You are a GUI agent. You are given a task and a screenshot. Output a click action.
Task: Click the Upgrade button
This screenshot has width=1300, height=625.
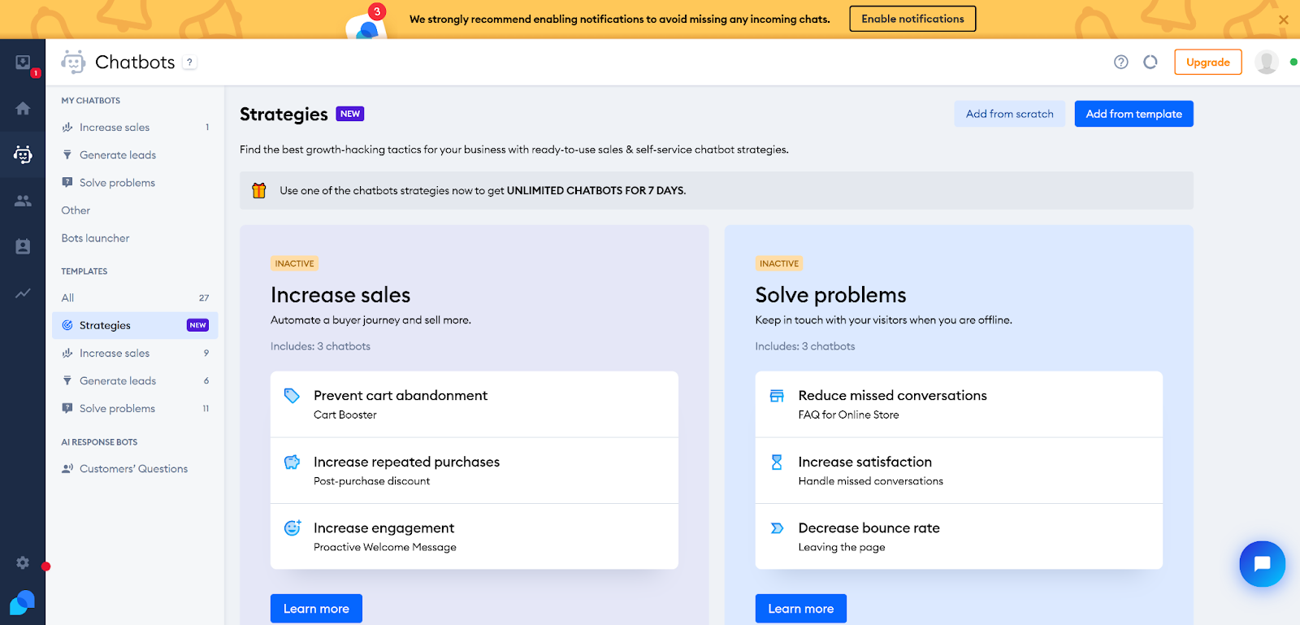(1207, 62)
